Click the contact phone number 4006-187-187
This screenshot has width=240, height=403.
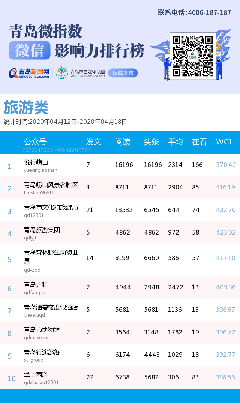[x=209, y=12]
